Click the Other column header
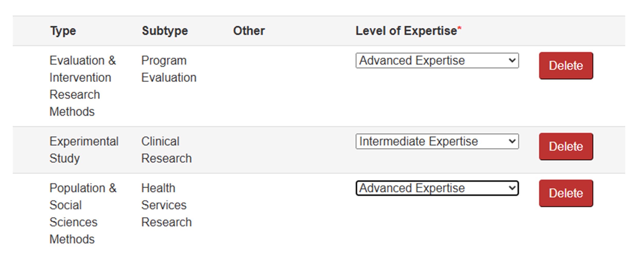The image size is (643, 256). (249, 31)
